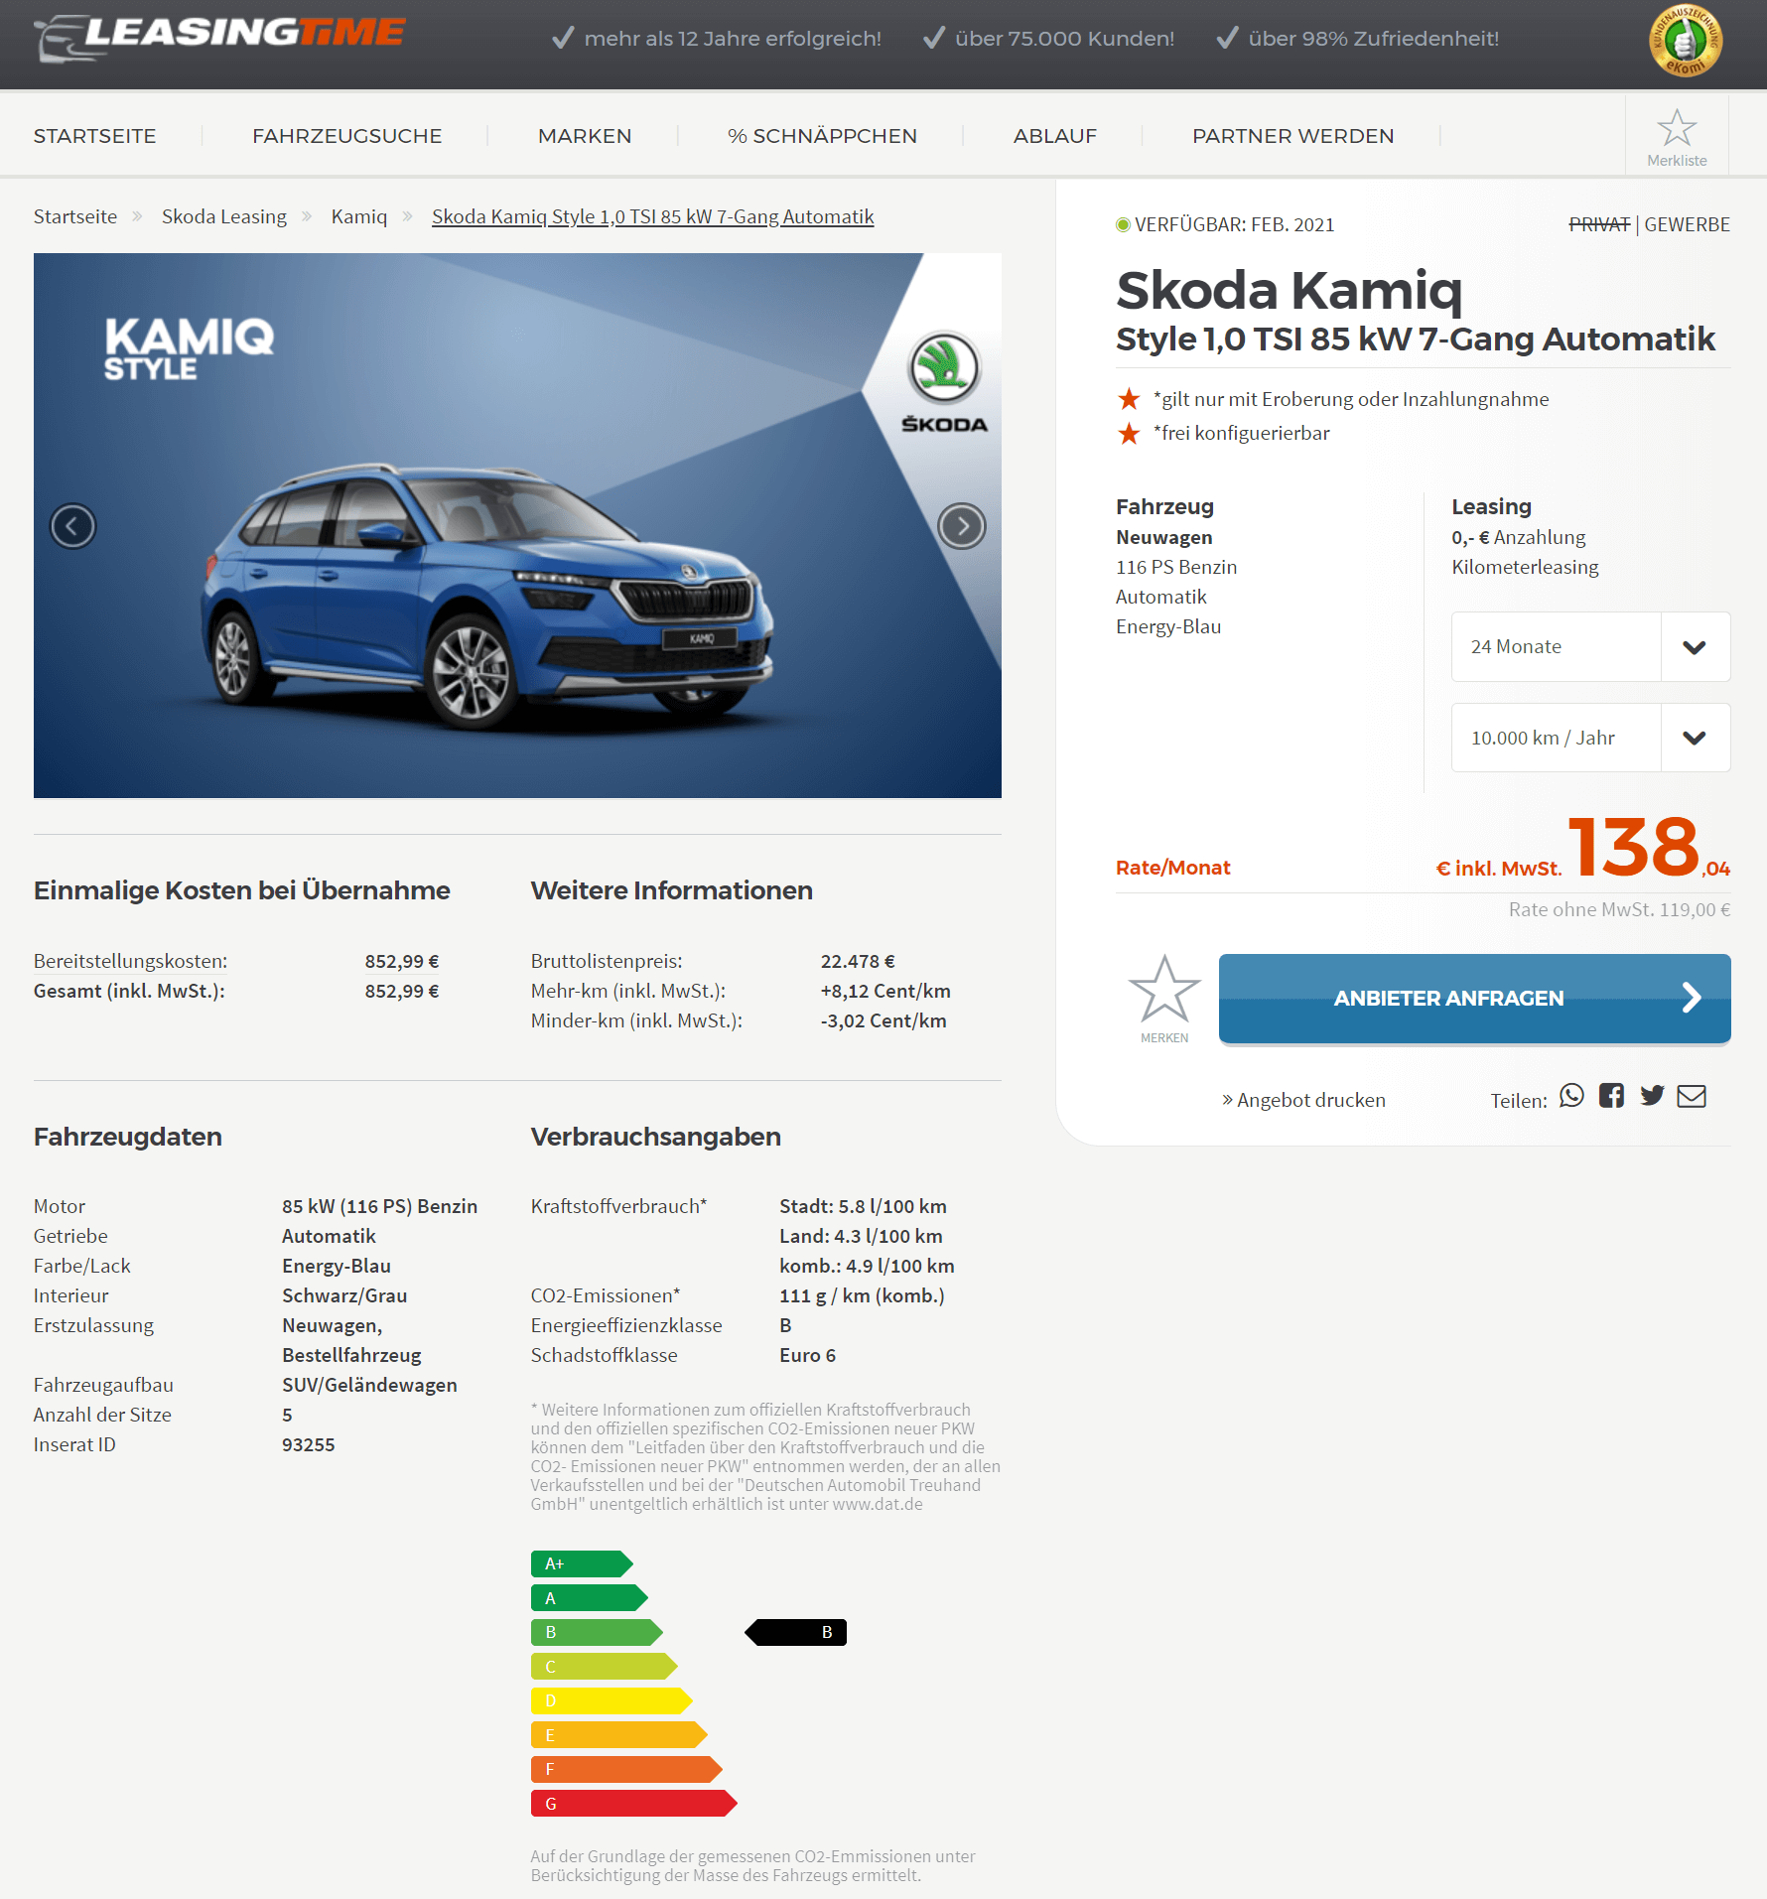This screenshot has height=1899, width=1767.
Task: Click the 138,04 monthly rate price
Action: [1648, 847]
